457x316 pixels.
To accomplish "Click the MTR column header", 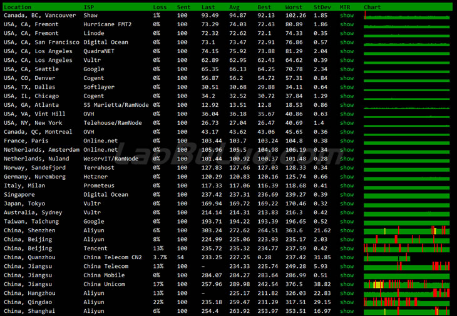I will pyautogui.click(x=345, y=7).
